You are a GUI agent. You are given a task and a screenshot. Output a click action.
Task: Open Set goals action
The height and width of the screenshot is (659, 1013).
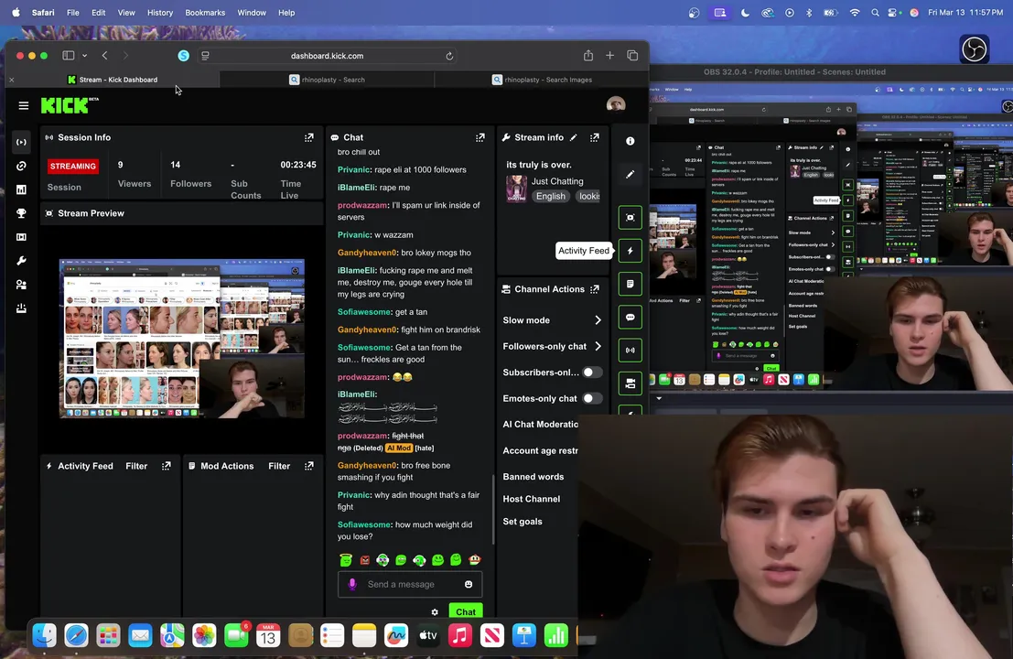point(523,522)
